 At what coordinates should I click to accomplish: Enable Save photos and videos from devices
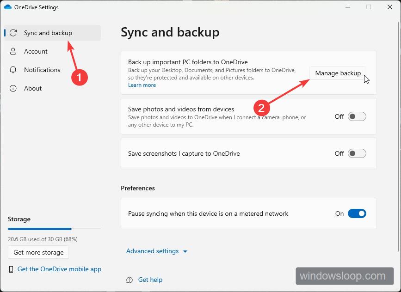tap(357, 116)
